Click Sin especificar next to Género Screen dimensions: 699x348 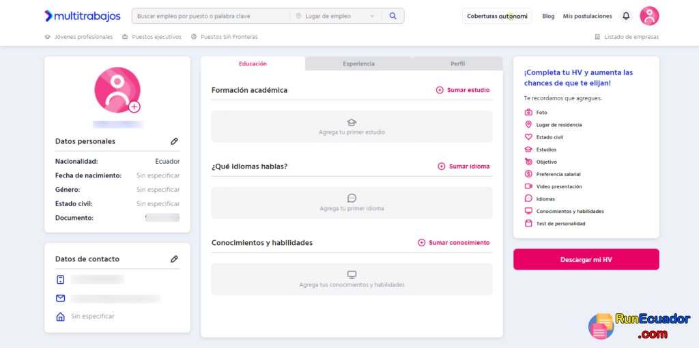point(158,190)
